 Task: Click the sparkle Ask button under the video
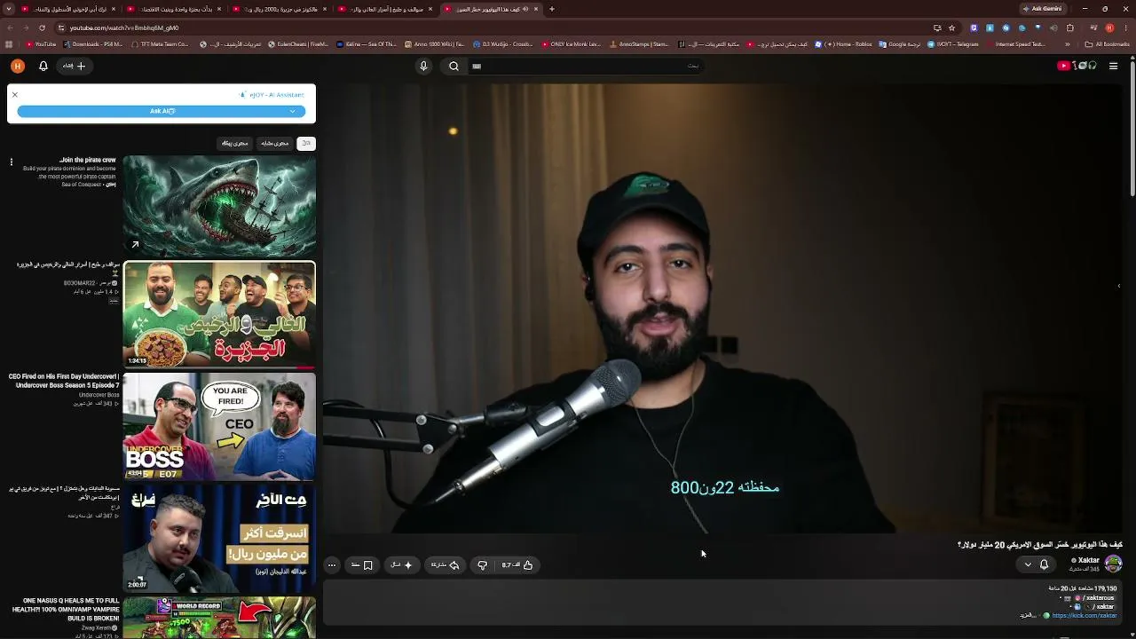click(x=402, y=565)
